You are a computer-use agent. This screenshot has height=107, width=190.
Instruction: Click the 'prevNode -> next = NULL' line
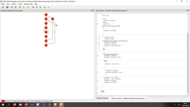coord(111,77)
